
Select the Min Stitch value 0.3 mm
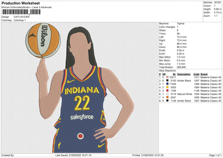(181, 60)
